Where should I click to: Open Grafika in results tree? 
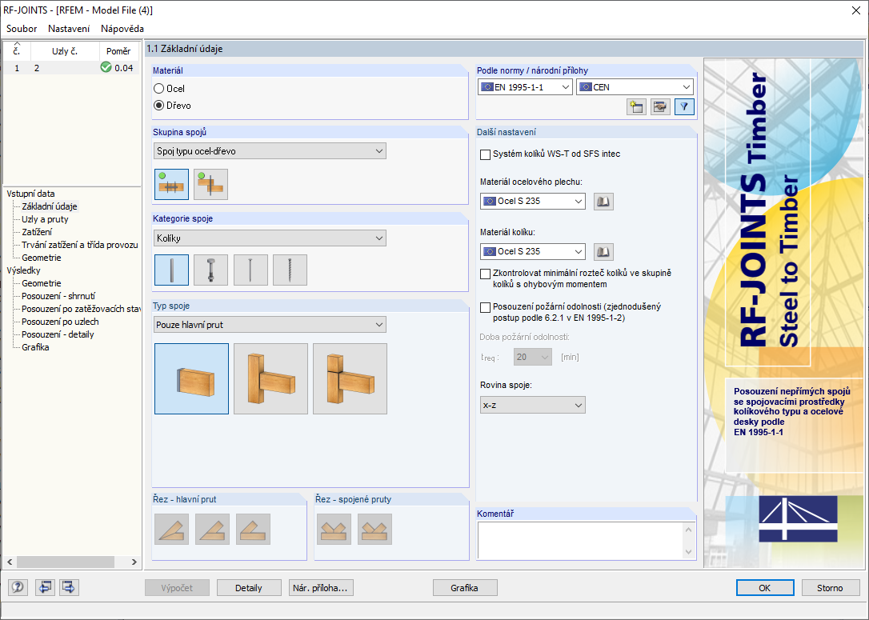pos(35,347)
